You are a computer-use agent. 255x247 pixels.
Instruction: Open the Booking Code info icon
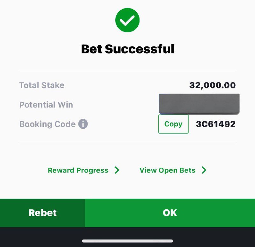[83, 124]
